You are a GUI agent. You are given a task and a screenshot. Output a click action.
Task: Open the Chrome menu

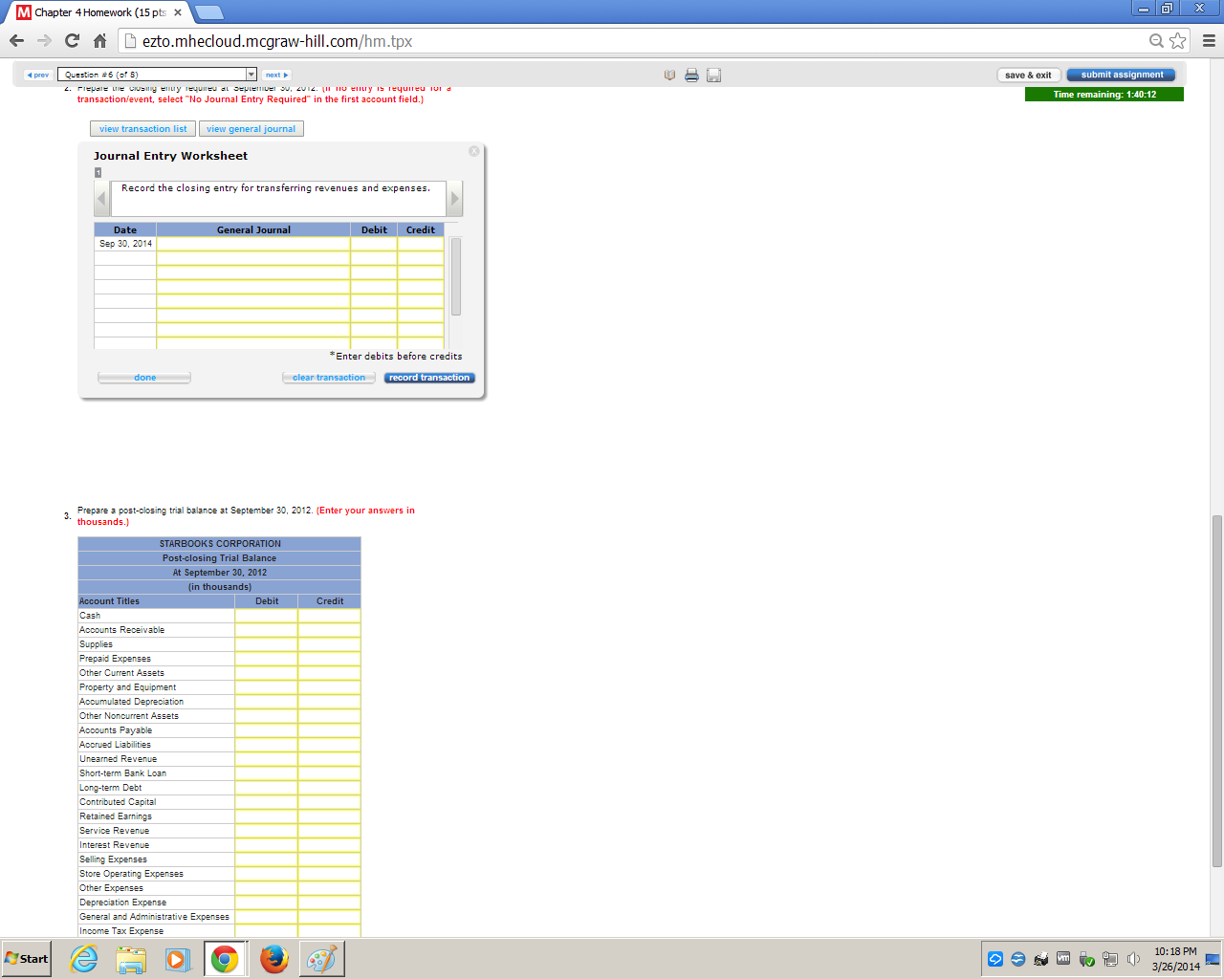(x=1209, y=41)
